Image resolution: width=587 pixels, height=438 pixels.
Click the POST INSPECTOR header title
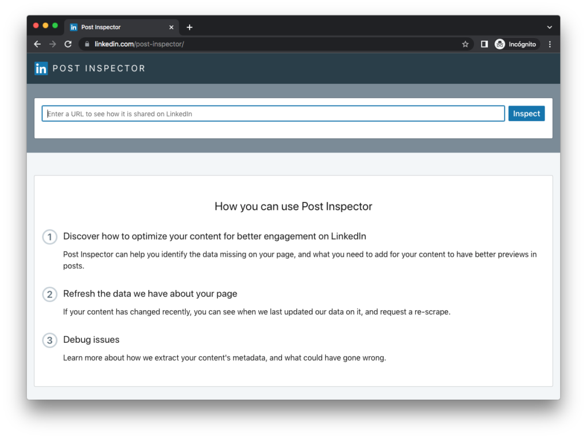coord(99,68)
